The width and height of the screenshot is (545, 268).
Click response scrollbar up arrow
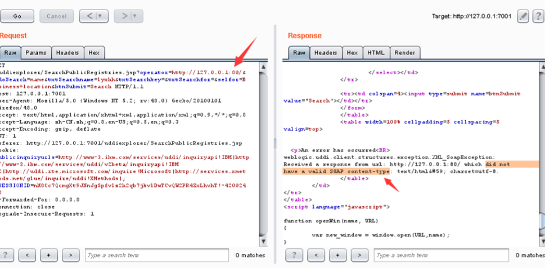(543, 67)
